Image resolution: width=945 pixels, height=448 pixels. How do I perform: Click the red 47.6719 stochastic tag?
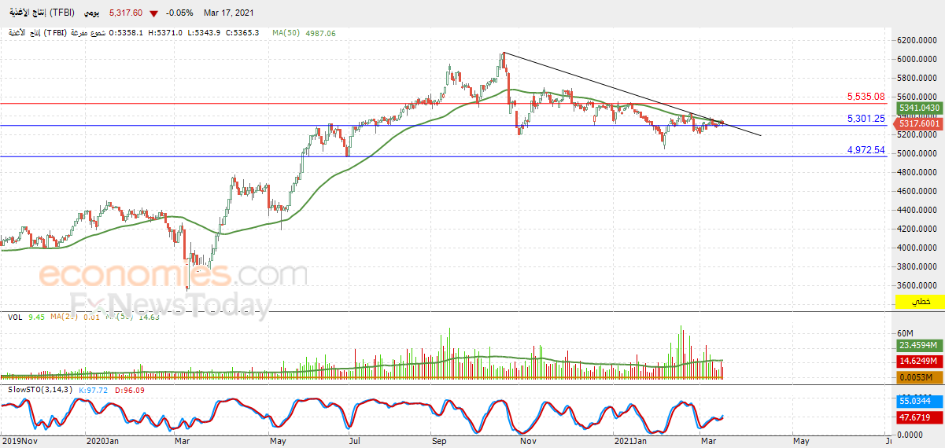point(919,418)
